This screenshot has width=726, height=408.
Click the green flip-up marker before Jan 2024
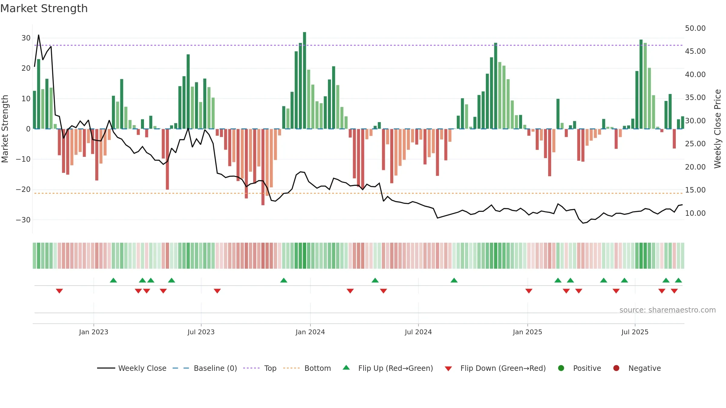click(x=284, y=280)
